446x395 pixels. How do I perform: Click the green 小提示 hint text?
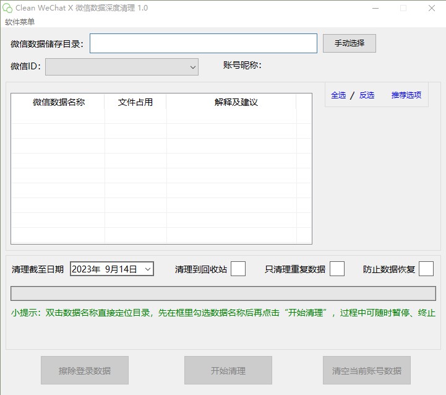tap(223, 313)
